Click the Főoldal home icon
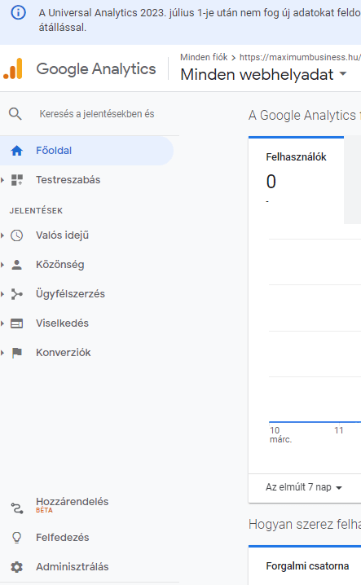 (17, 151)
